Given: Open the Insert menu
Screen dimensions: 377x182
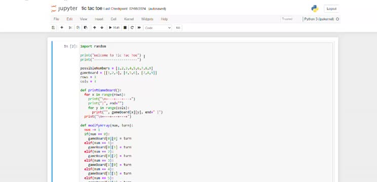Looking at the screenshot, I should [x=99, y=19].
